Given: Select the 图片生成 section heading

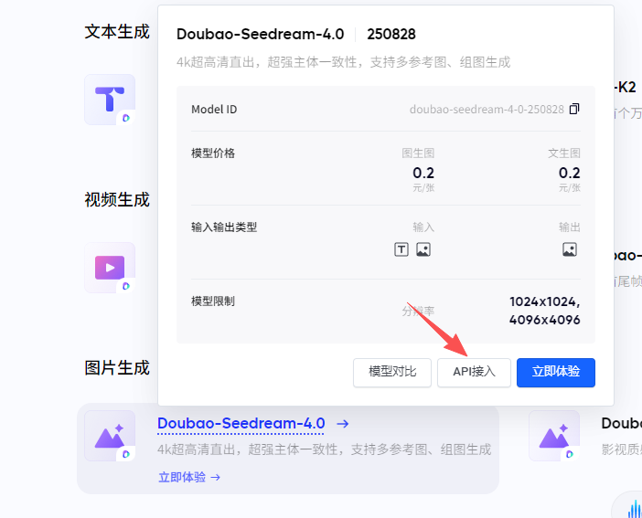Looking at the screenshot, I should (x=117, y=368).
